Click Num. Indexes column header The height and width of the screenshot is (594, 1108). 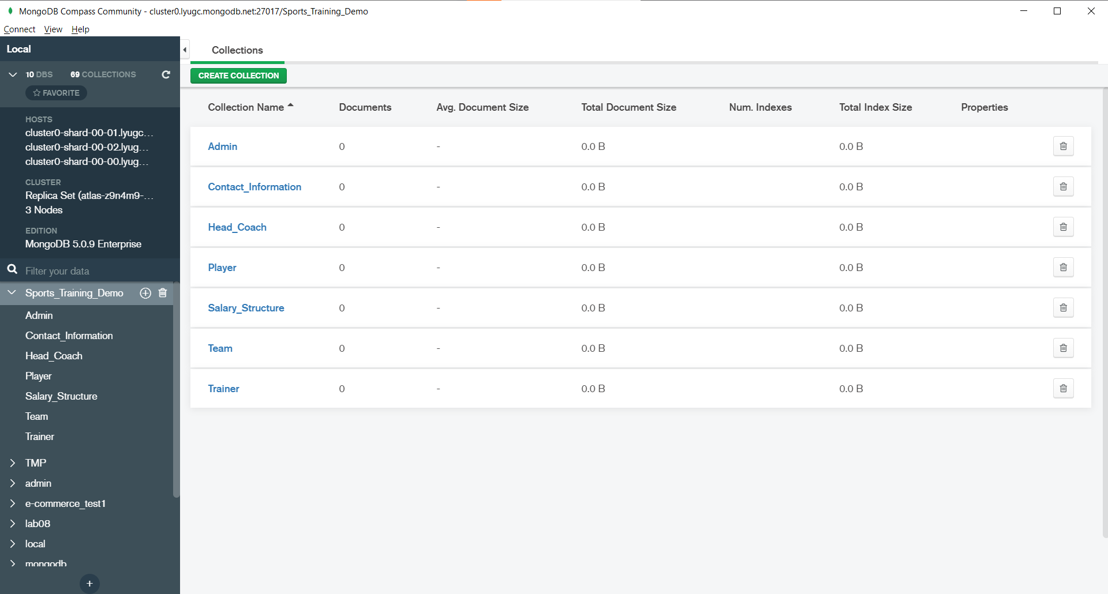(x=760, y=107)
